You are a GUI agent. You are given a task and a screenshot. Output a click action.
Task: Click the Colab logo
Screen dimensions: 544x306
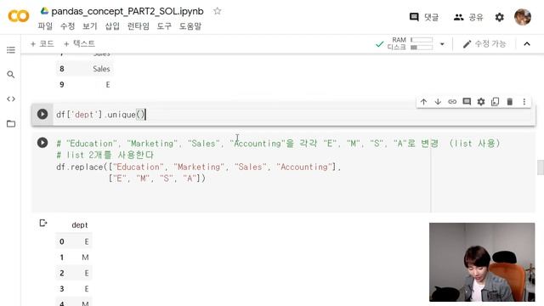point(19,16)
